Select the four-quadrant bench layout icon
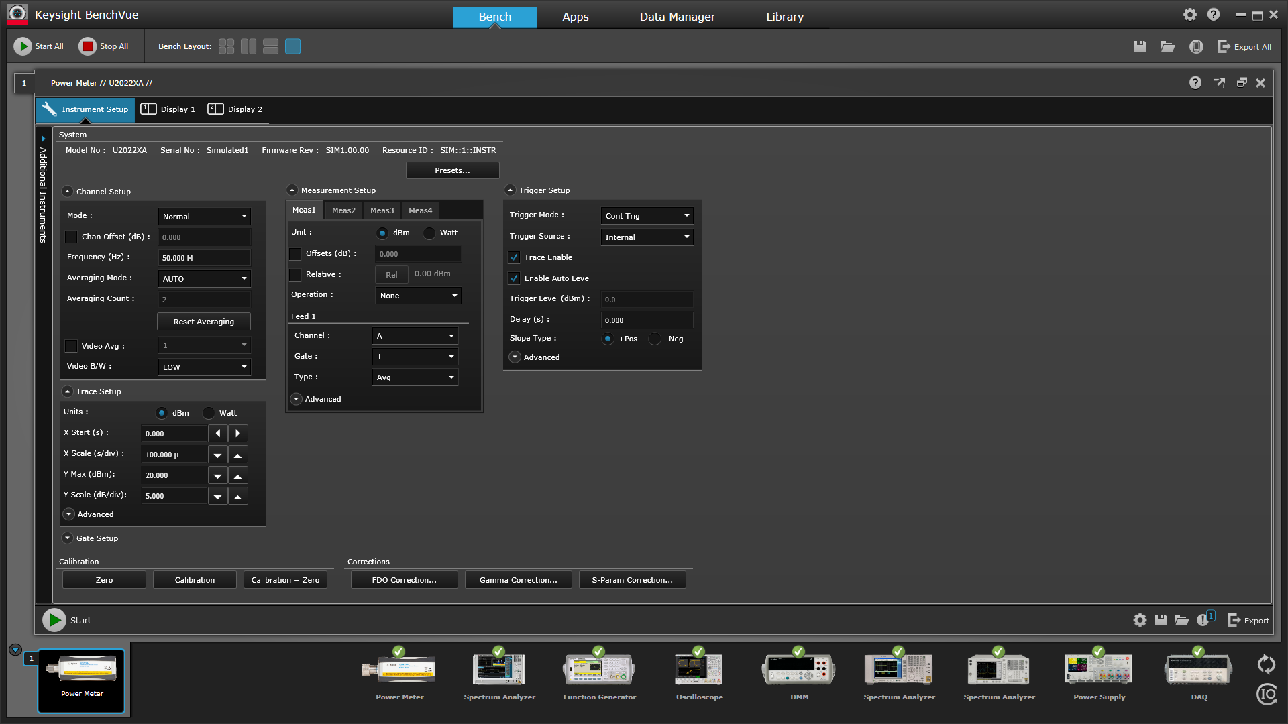 click(x=226, y=46)
